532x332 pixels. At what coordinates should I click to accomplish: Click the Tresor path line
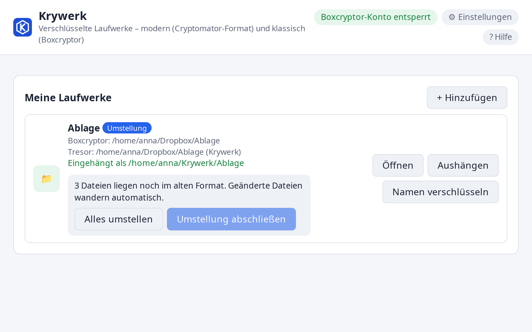(x=154, y=152)
